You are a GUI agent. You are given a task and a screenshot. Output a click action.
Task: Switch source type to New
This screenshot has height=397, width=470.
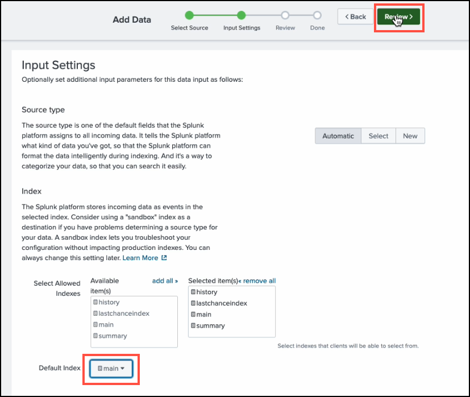410,136
